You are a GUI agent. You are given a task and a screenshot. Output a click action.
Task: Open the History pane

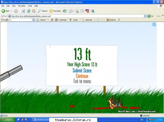(65, 11)
